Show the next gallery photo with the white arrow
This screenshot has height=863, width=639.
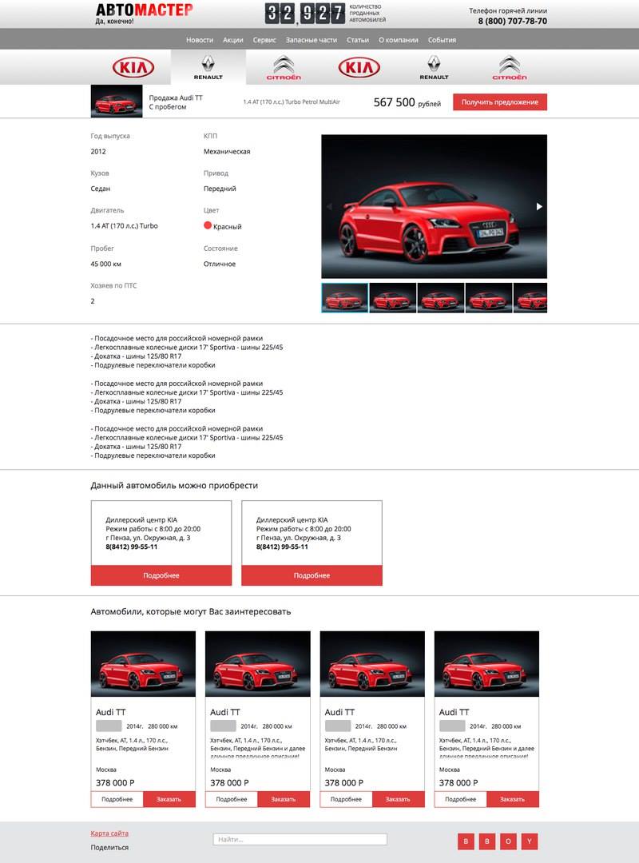pos(539,206)
